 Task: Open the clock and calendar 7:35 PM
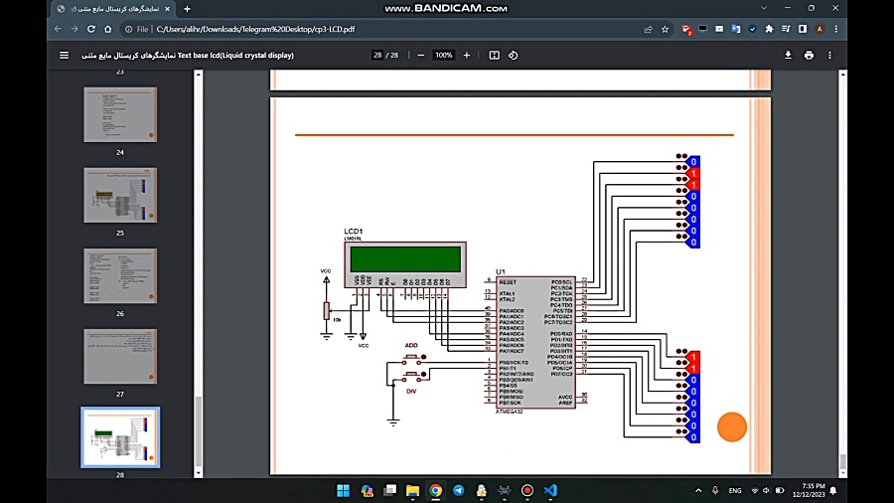coord(809,490)
